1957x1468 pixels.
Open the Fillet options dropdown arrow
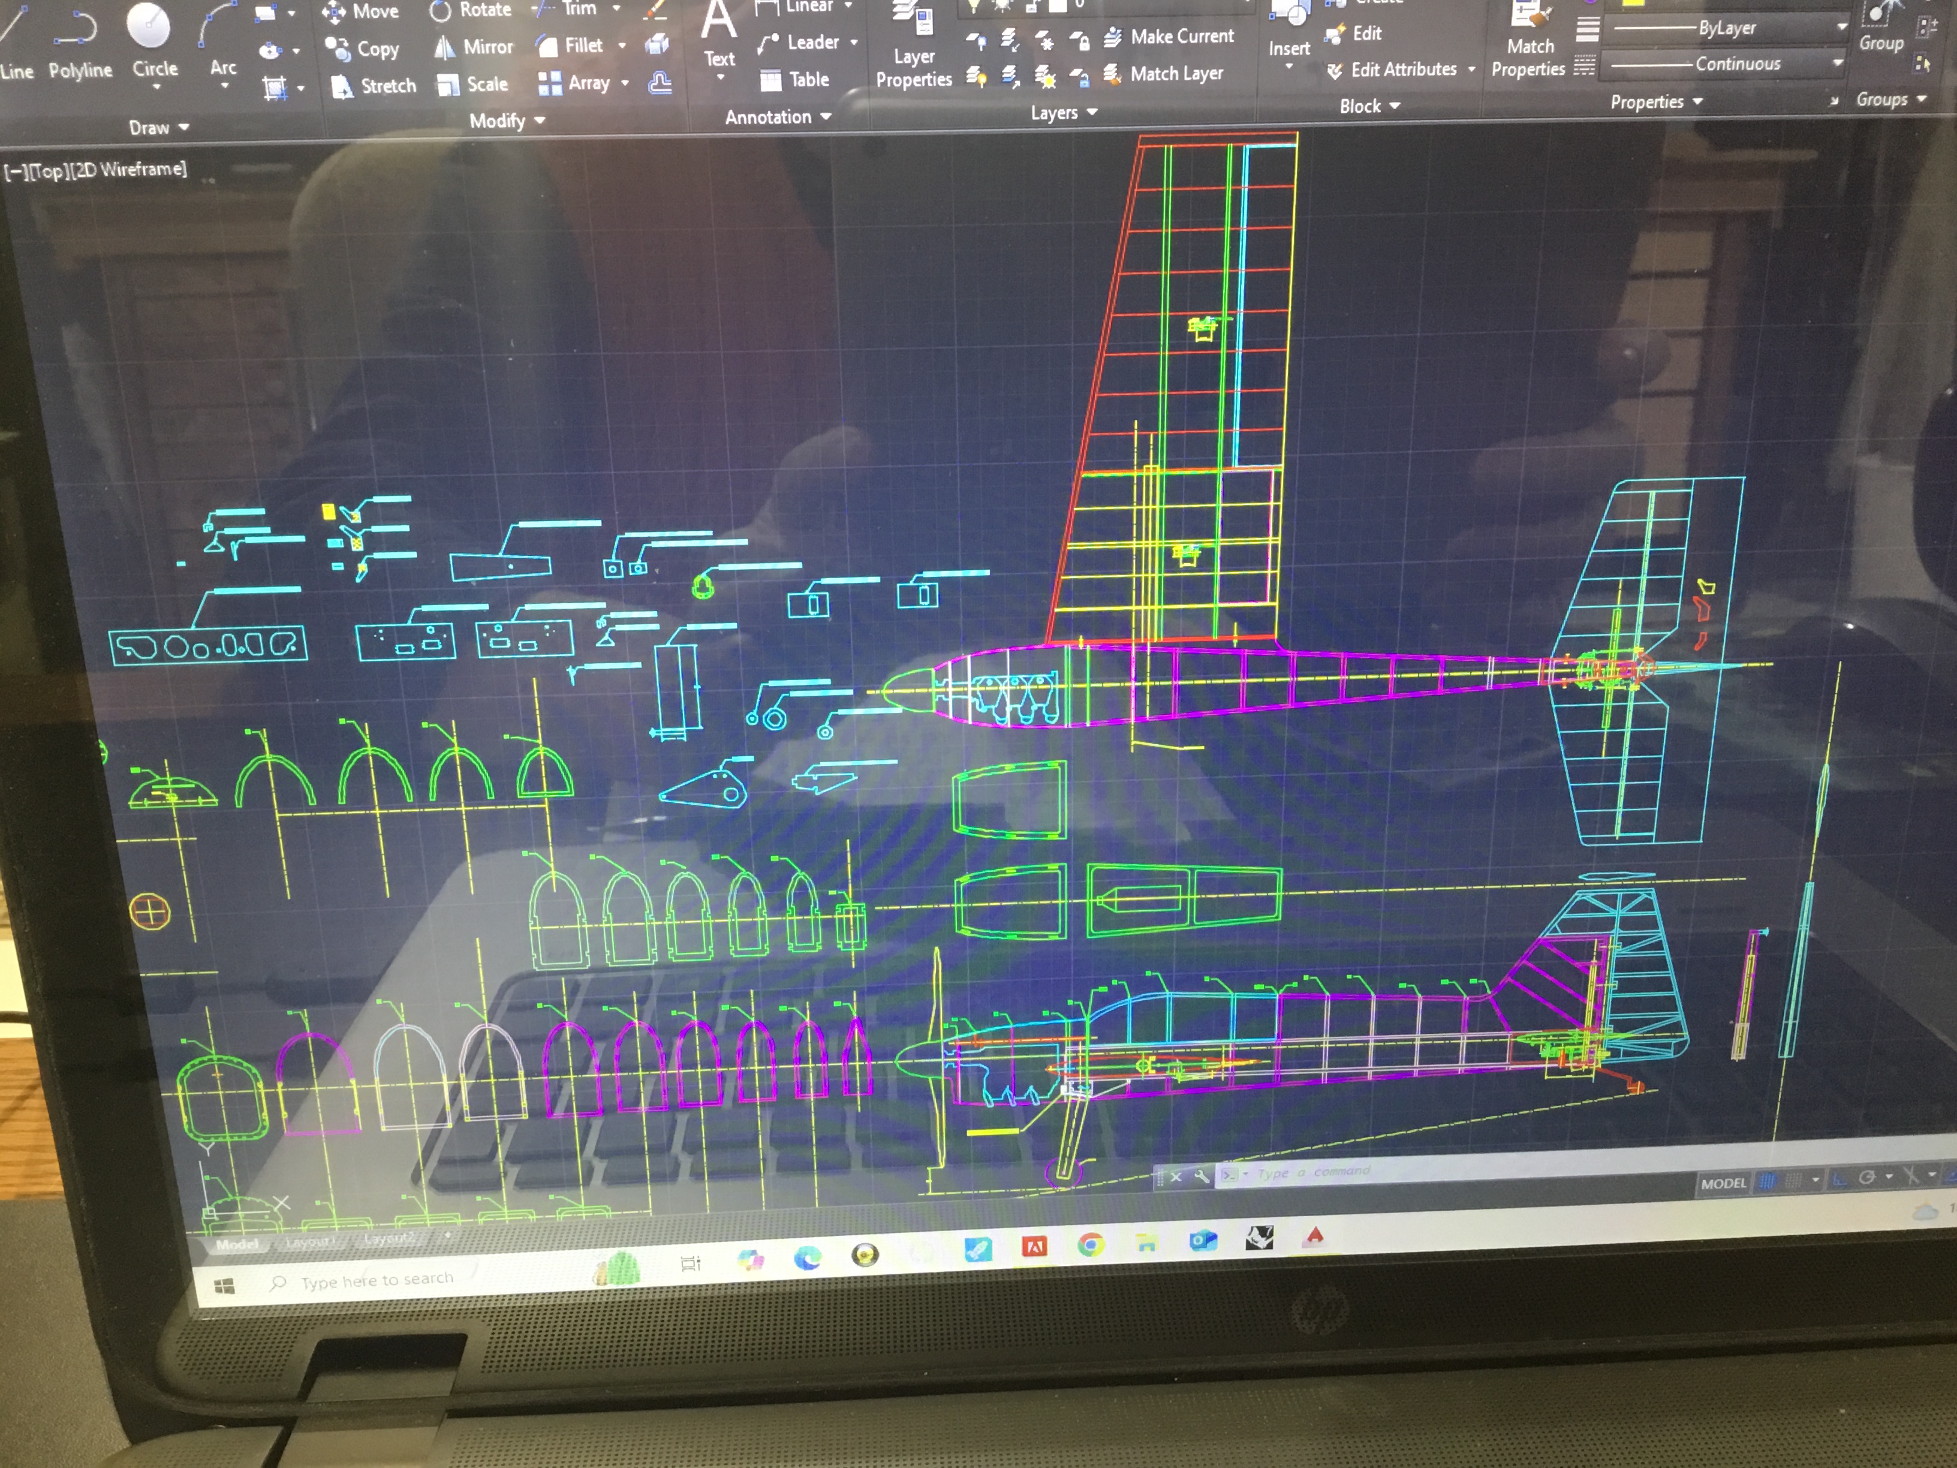click(x=622, y=45)
